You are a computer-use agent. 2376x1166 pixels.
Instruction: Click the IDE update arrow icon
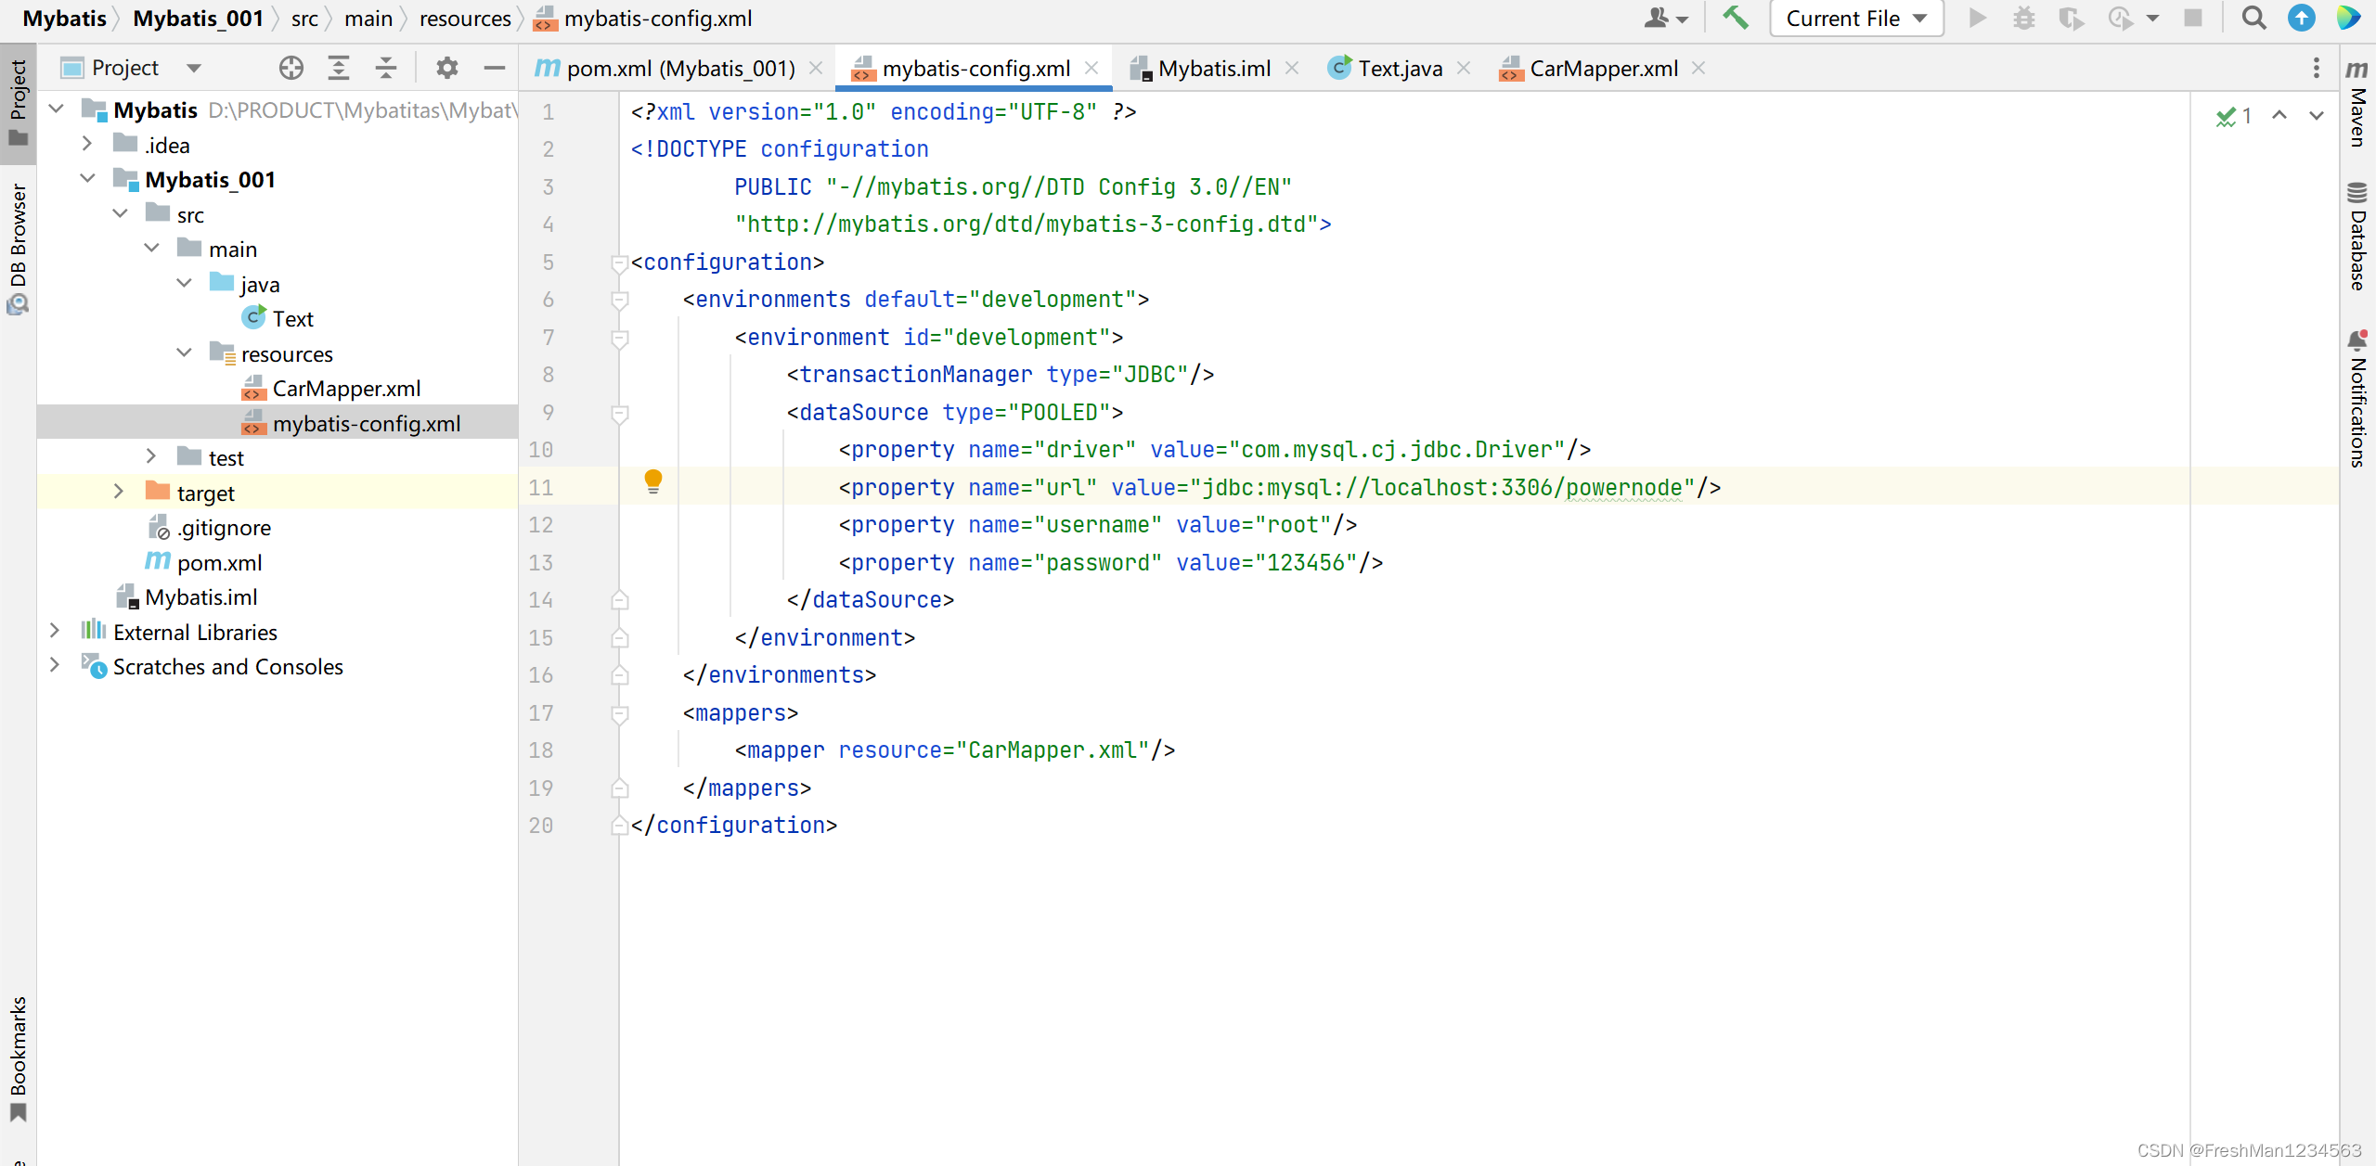point(2302,18)
